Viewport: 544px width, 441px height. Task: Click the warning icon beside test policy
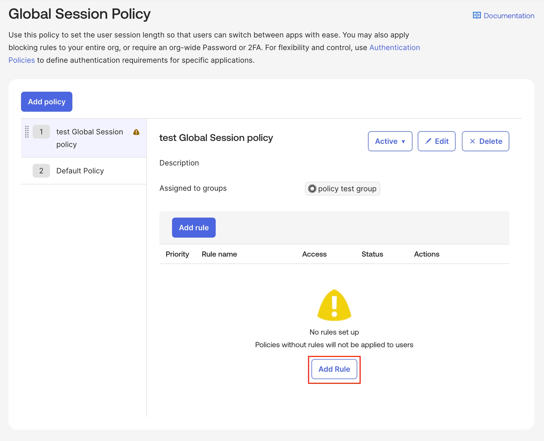(x=136, y=132)
